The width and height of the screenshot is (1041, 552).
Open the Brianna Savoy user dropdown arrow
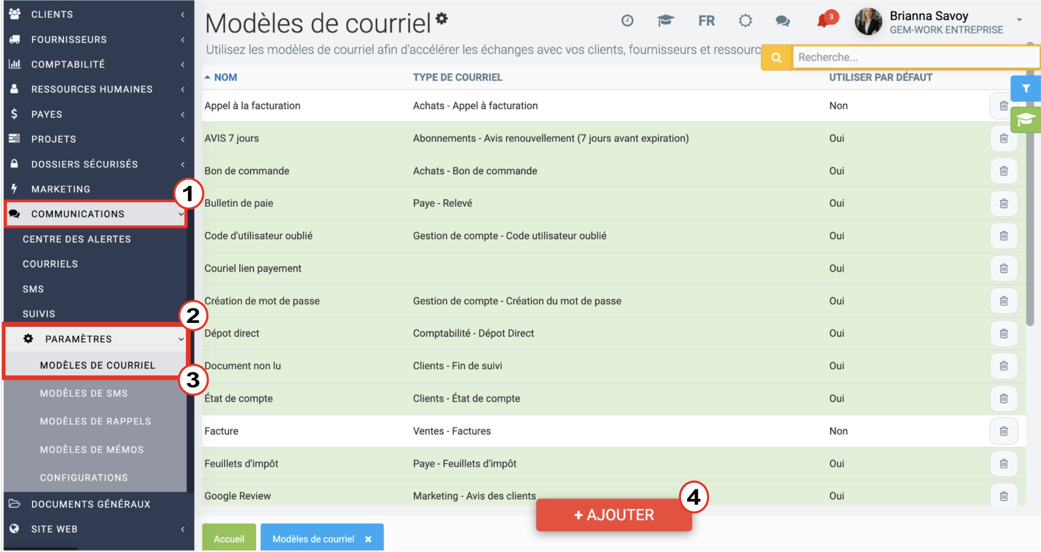coord(1019,20)
